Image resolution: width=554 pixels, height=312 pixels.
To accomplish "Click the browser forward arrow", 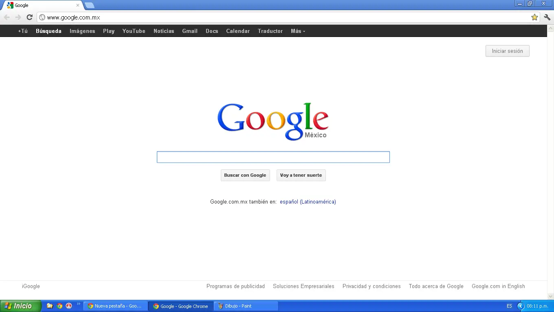I will click(x=18, y=17).
